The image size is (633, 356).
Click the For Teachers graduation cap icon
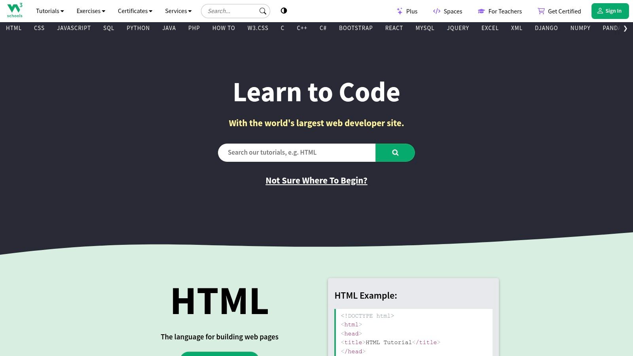pos(481,11)
